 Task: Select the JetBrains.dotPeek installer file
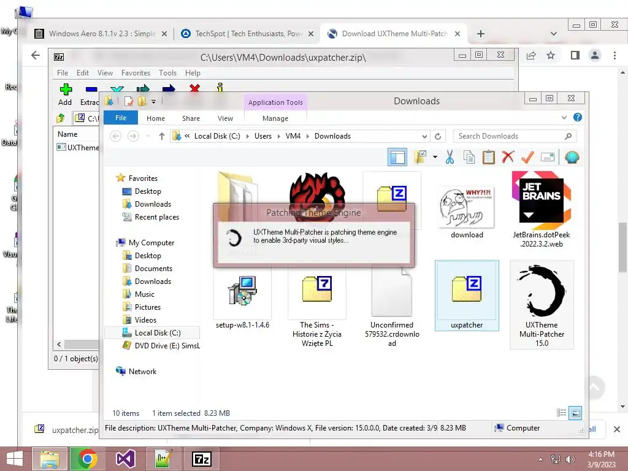pos(541,210)
